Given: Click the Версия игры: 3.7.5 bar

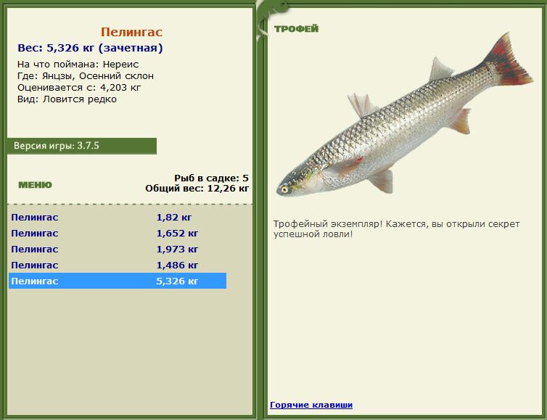Looking at the screenshot, I should 82,146.
